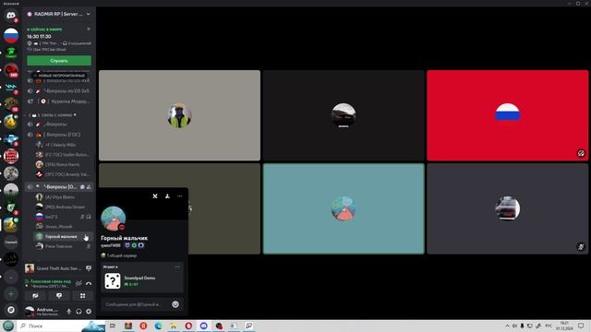Open more options in profile popup
Viewport: 591px width, 332px height.
(180, 196)
